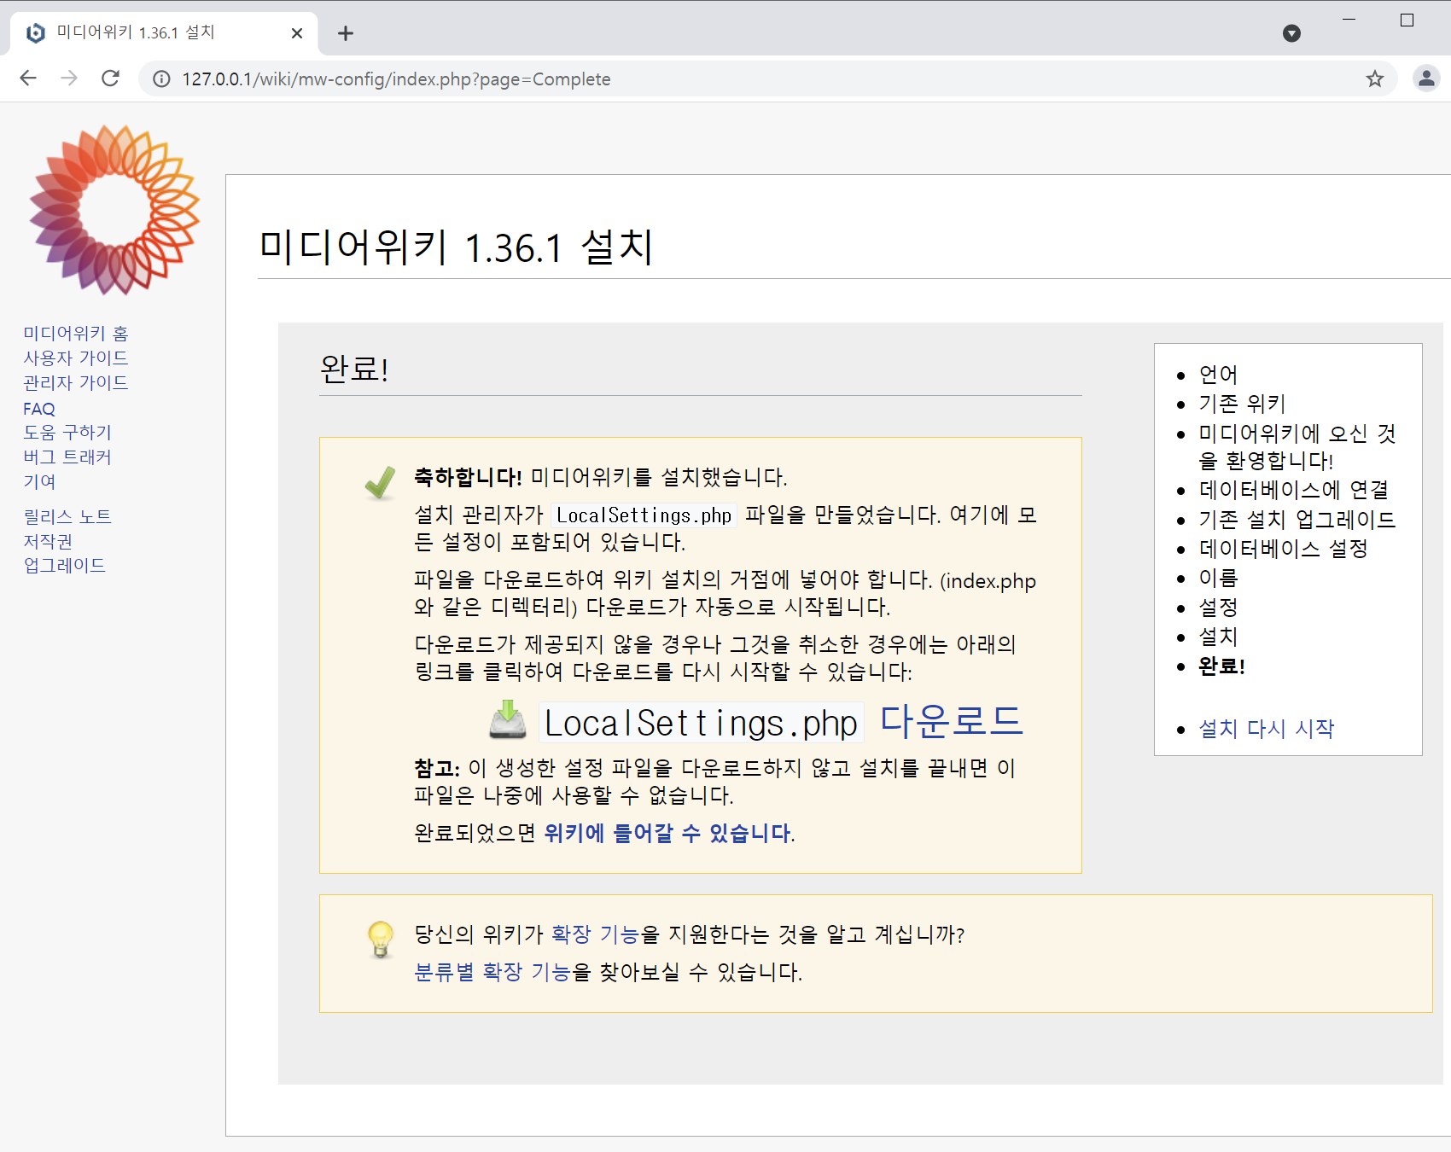Viewport: 1451px width, 1152px height.
Task: Open the 사용자 가이드 link
Action: point(76,358)
